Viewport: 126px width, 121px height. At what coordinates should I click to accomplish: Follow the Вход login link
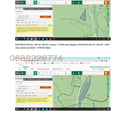(94, 69)
